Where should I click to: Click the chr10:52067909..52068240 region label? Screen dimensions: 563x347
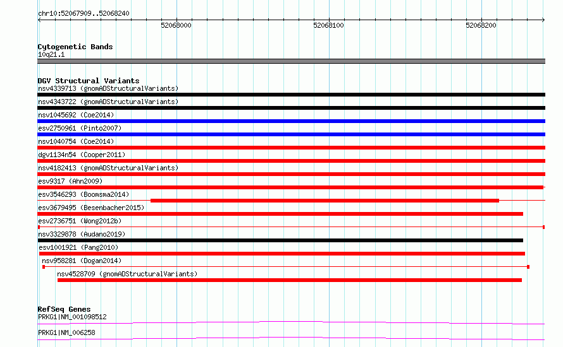pyautogui.click(x=84, y=13)
